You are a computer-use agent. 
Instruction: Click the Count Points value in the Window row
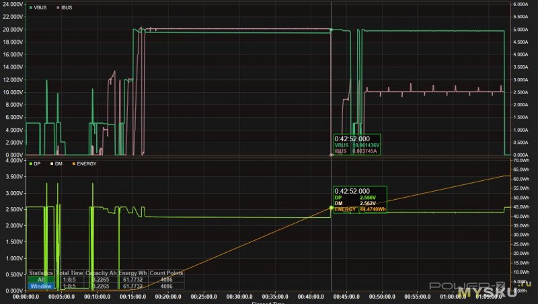[165, 286]
